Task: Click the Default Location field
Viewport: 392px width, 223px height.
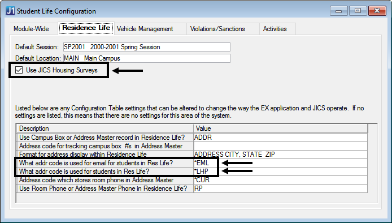Action: (x=147, y=58)
